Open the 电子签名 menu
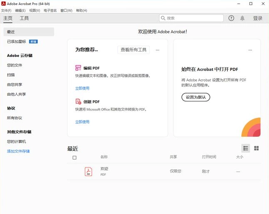 (x=50, y=11)
